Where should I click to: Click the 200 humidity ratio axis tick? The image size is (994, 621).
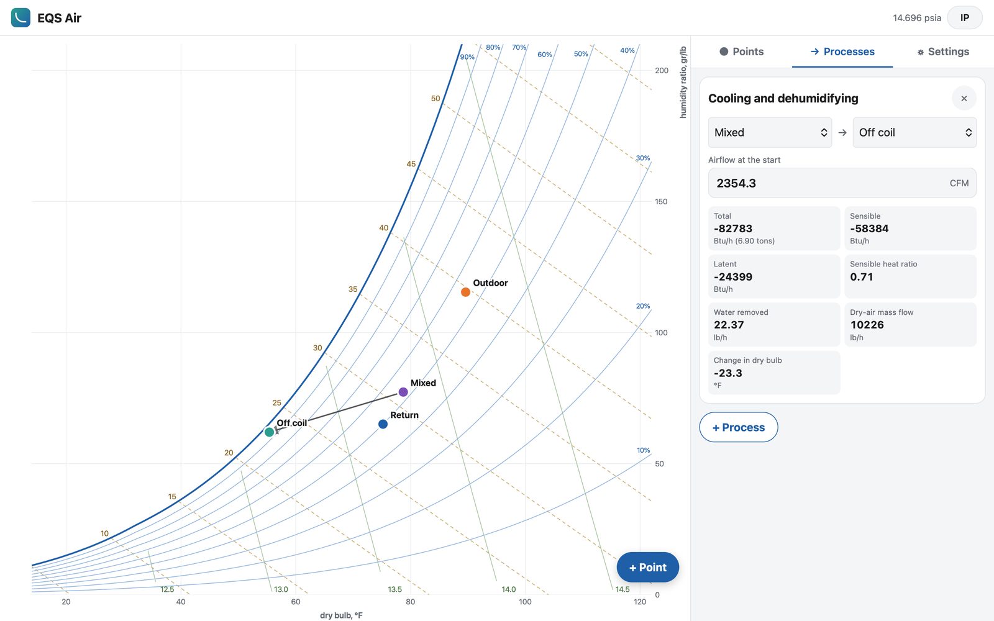pyautogui.click(x=662, y=71)
